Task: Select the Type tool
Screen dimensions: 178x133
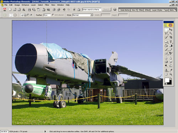Action: (x=171, y=42)
